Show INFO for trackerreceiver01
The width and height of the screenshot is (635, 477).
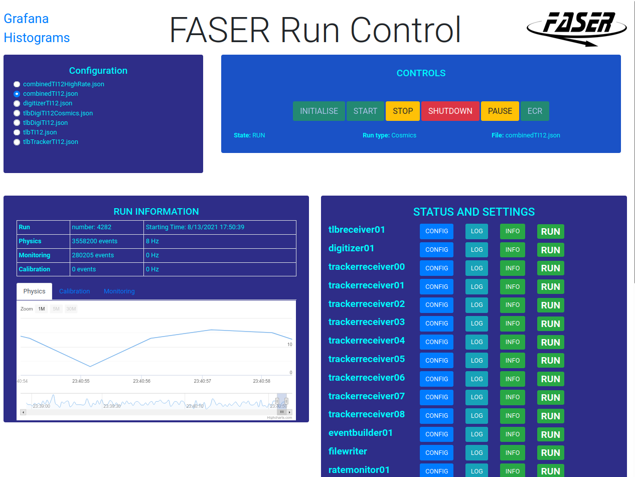pos(513,287)
